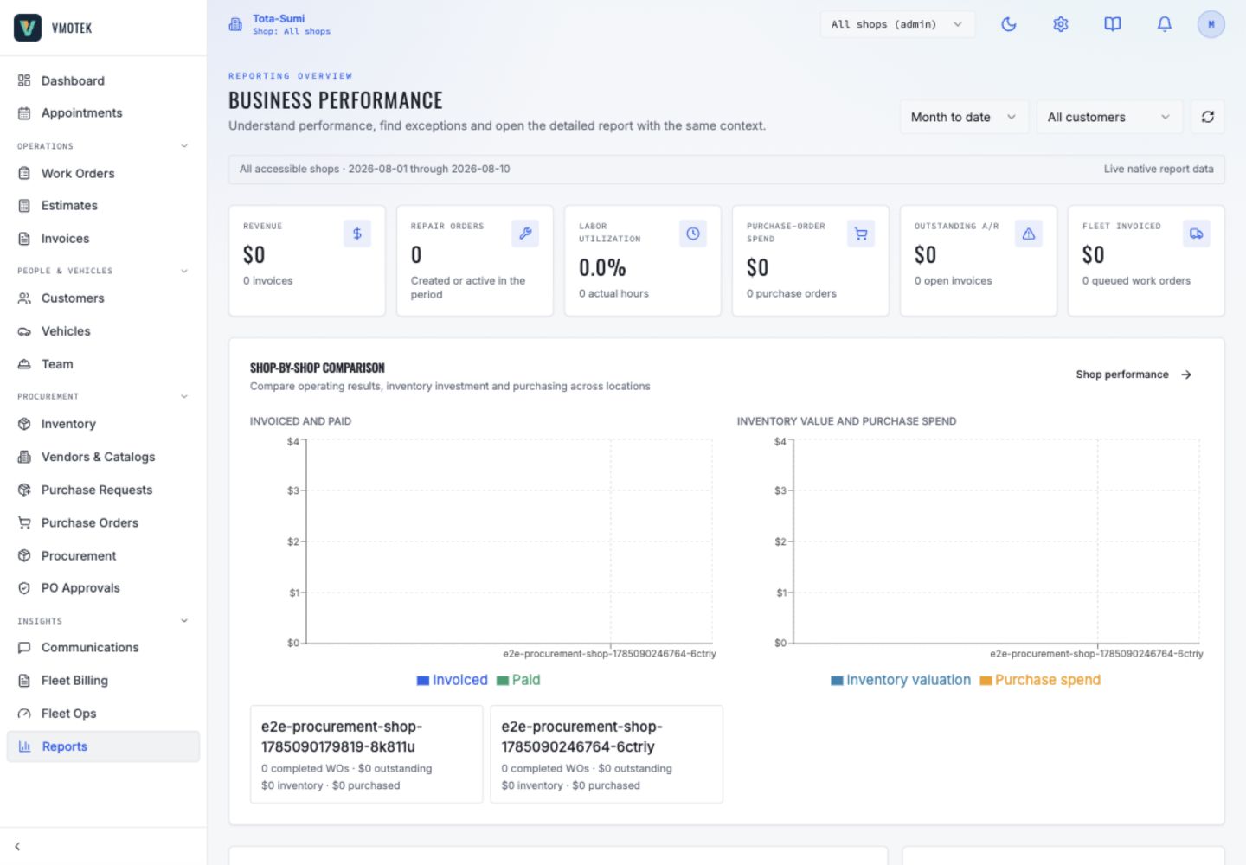Image resolution: width=1246 pixels, height=865 pixels.
Task: Click the Revenue dollar icon
Action: tap(357, 234)
